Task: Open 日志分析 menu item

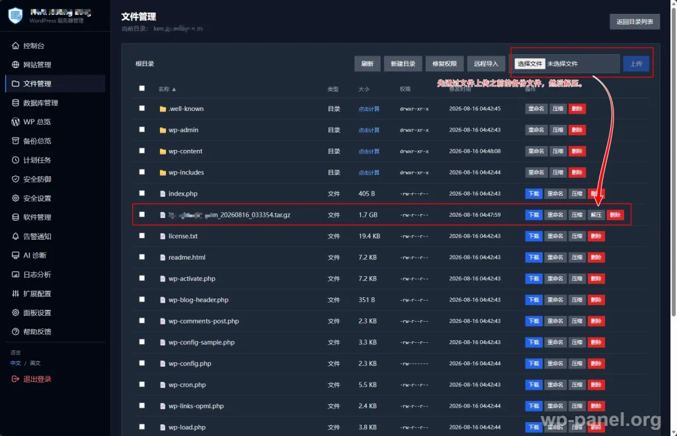Action: coord(56,274)
